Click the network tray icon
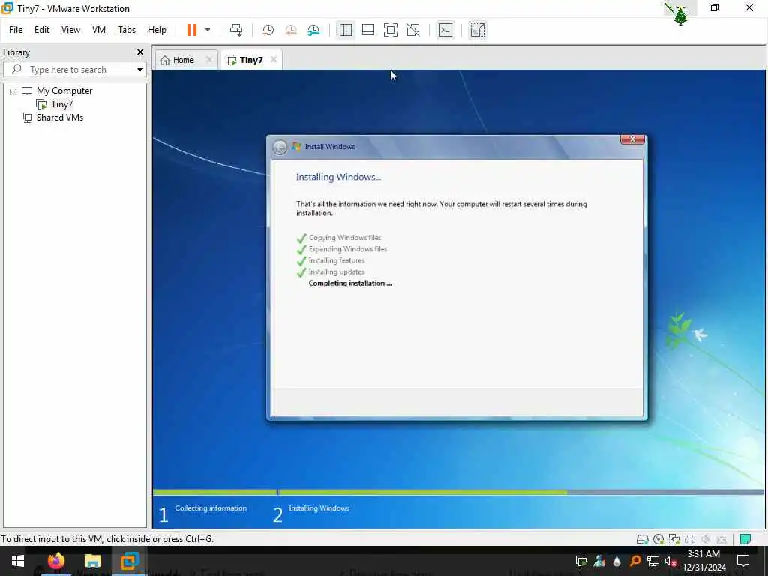This screenshot has height=576, width=768. coord(652,561)
